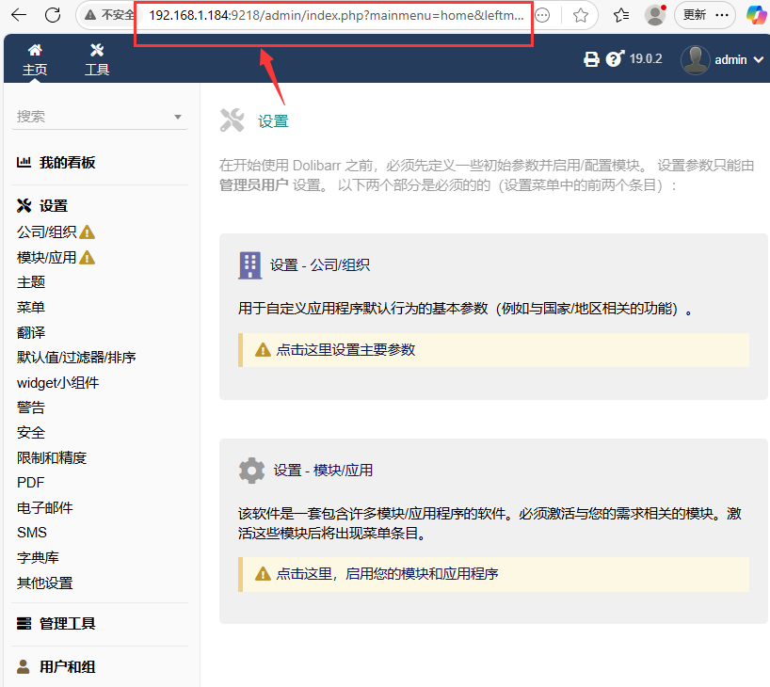This screenshot has height=687, width=770.
Task: Click the address bar more options icon
Action: coord(542,16)
